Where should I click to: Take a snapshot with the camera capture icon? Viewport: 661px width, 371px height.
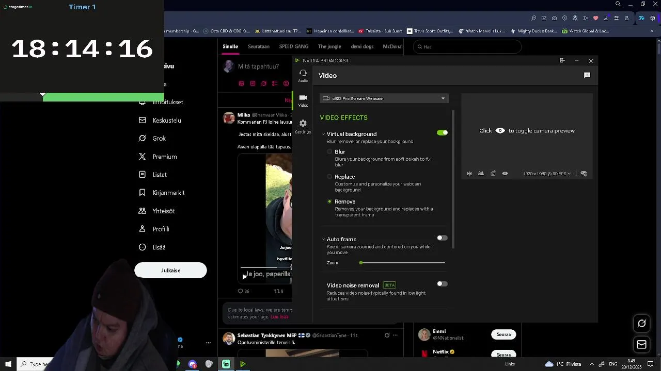pyautogui.click(x=493, y=174)
